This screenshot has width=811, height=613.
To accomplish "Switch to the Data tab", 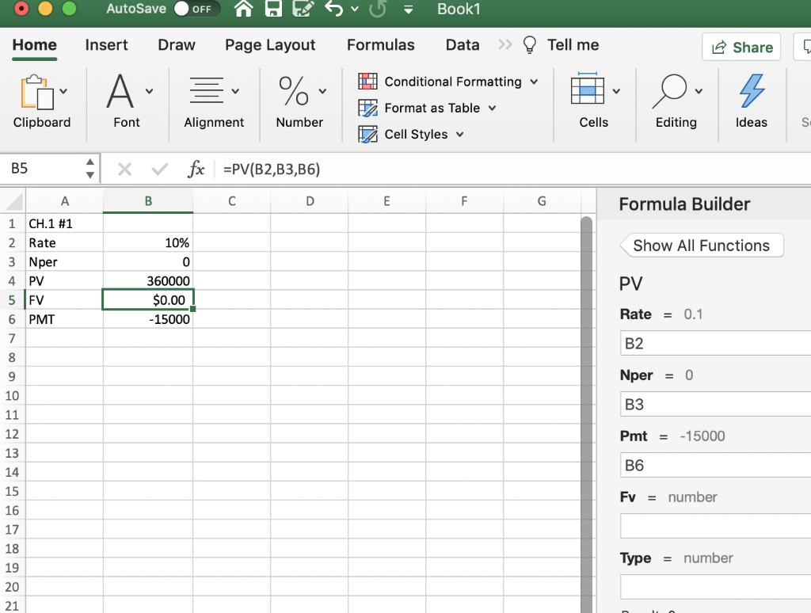I will click(463, 45).
